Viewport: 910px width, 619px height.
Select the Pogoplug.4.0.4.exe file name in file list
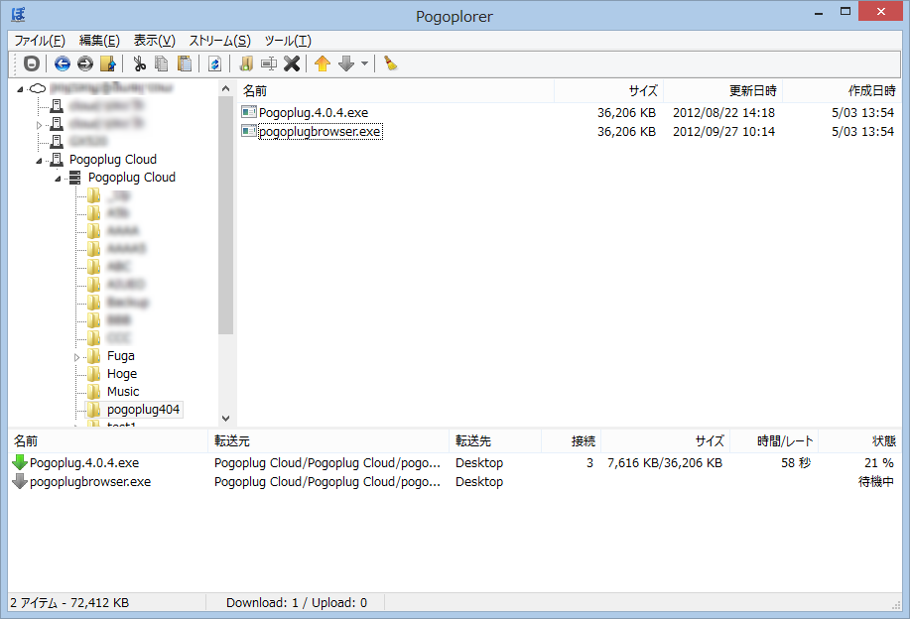[314, 112]
